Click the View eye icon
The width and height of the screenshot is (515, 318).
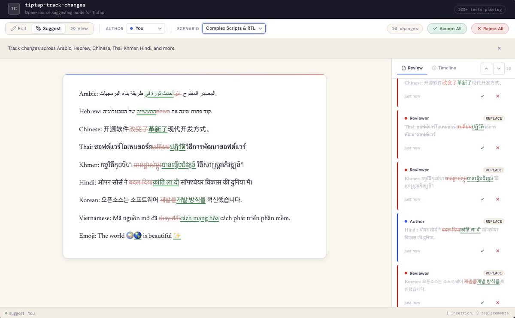pyautogui.click(x=73, y=29)
